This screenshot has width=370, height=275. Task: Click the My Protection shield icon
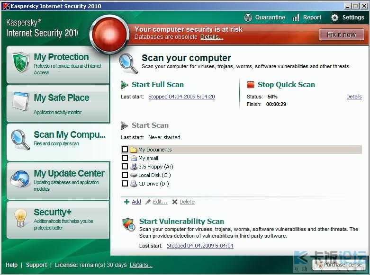coord(21,62)
